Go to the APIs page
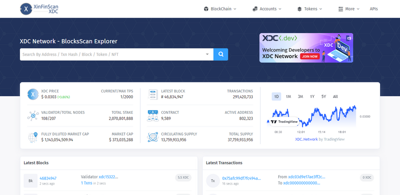This screenshot has width=400, height=195. [x=374, y=9]
